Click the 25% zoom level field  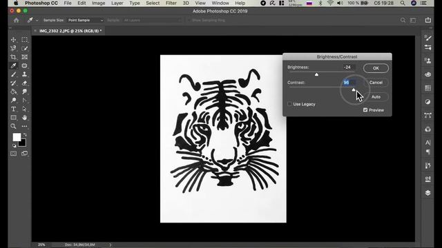[41, 245]
